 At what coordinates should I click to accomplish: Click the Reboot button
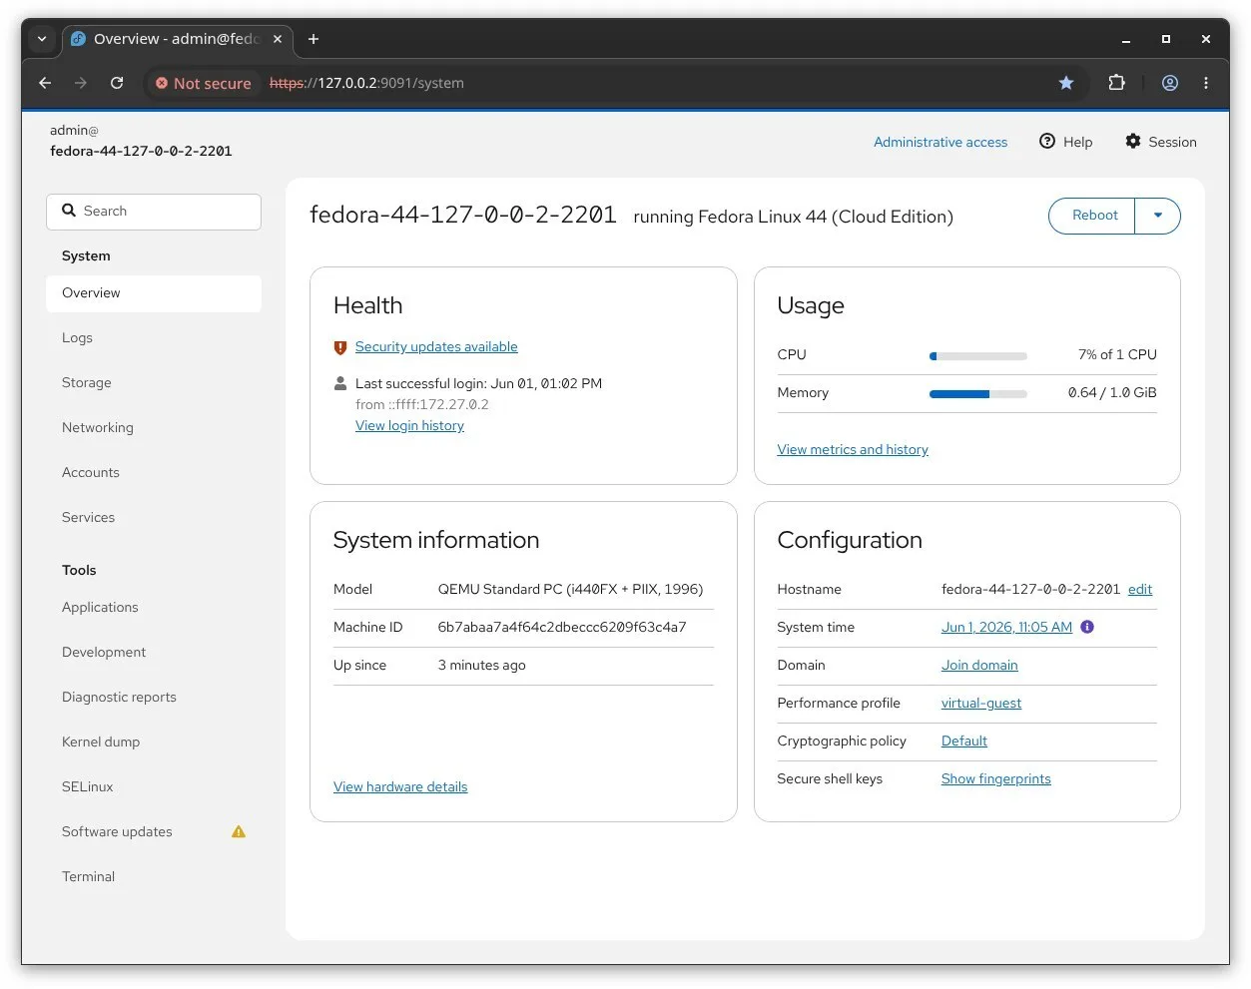point(1092,216)
